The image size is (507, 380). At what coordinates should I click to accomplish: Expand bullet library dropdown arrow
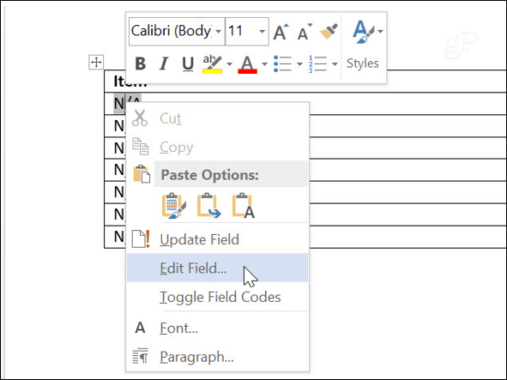point(299,64)
